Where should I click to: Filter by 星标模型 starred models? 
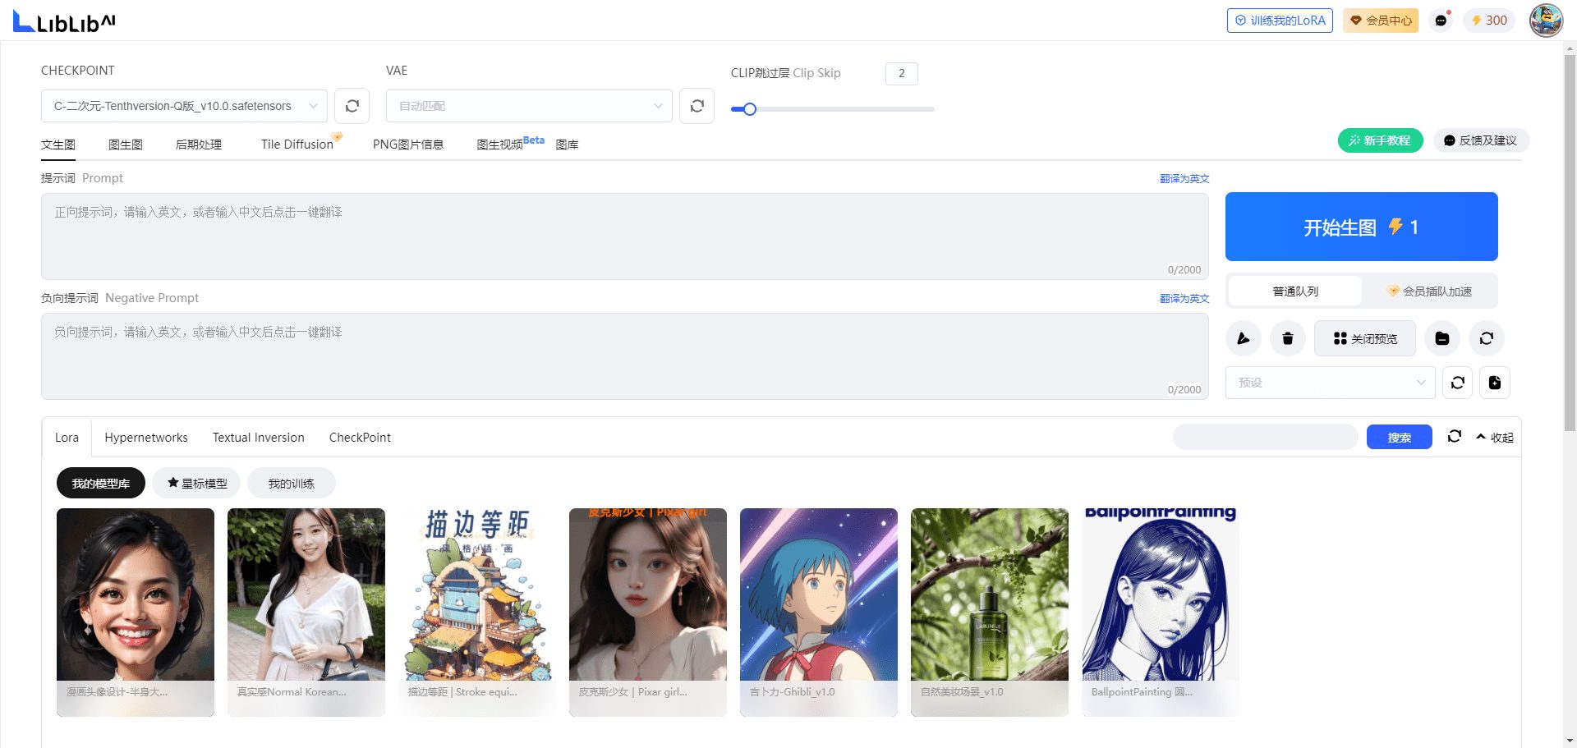(196, 484)
